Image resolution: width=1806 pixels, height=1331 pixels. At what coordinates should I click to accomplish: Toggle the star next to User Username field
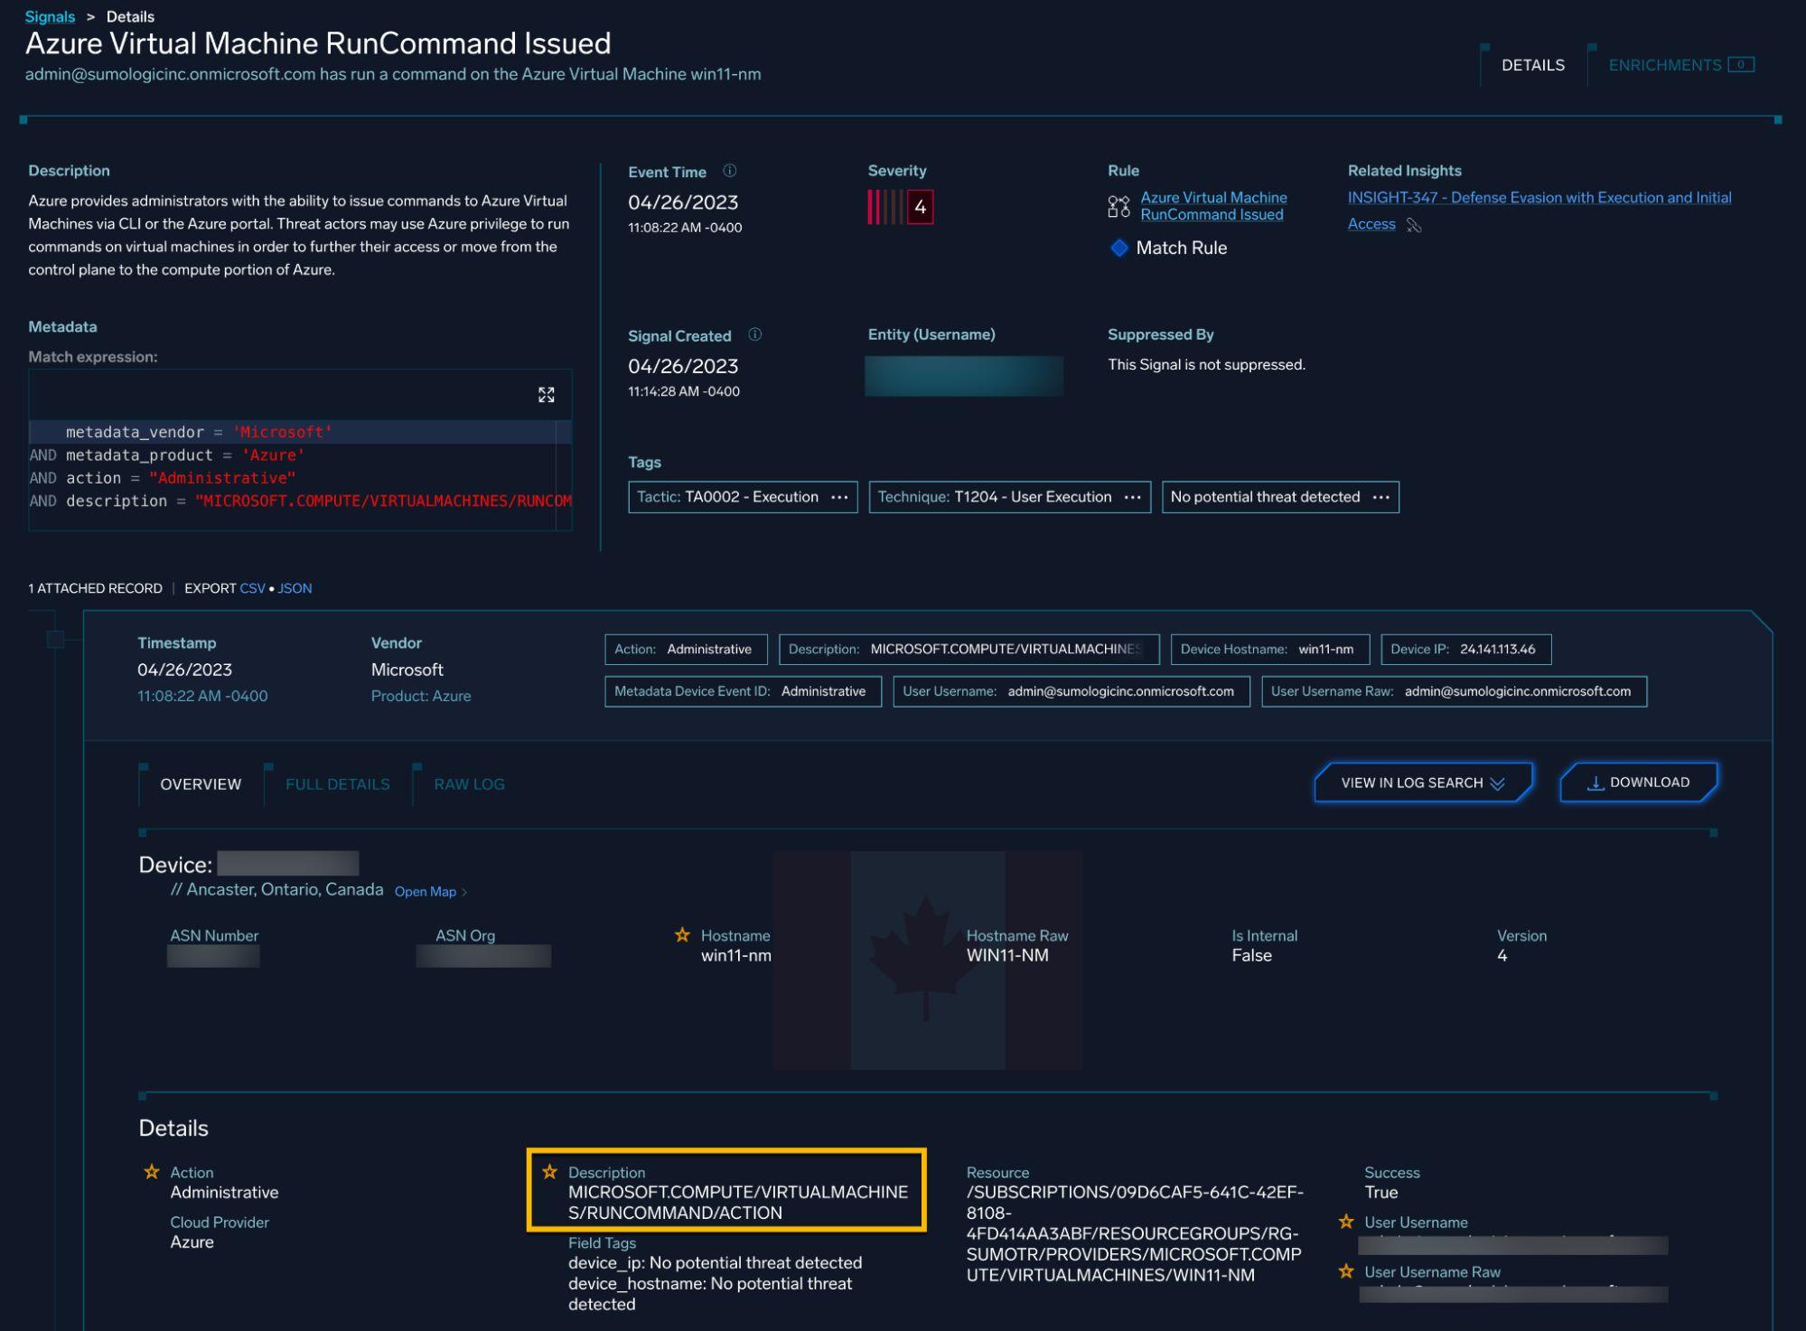click(1346, 1222)
